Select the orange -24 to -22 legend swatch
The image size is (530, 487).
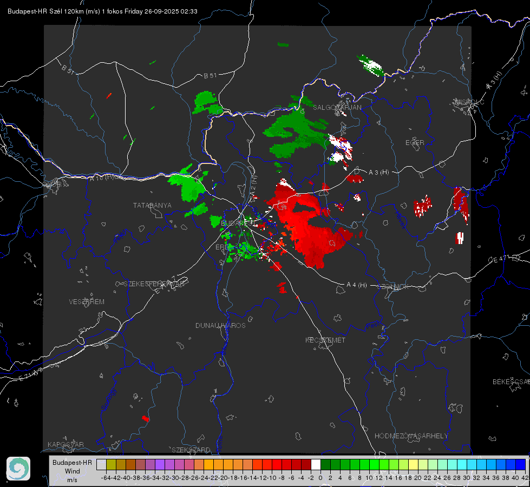pyautogui.click(x=208, y=464)
